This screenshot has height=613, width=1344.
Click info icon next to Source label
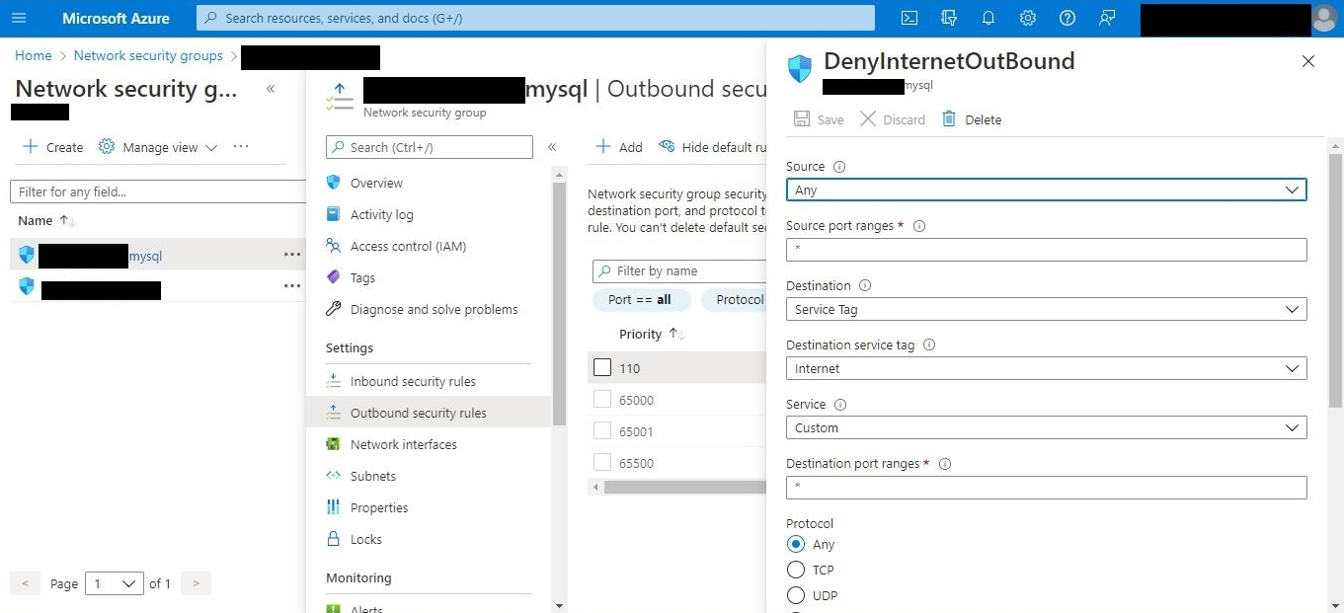(840, 167)
